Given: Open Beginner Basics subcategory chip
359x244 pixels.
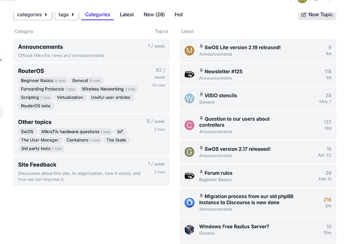Looking at the screenshot, I should point(43,81).
